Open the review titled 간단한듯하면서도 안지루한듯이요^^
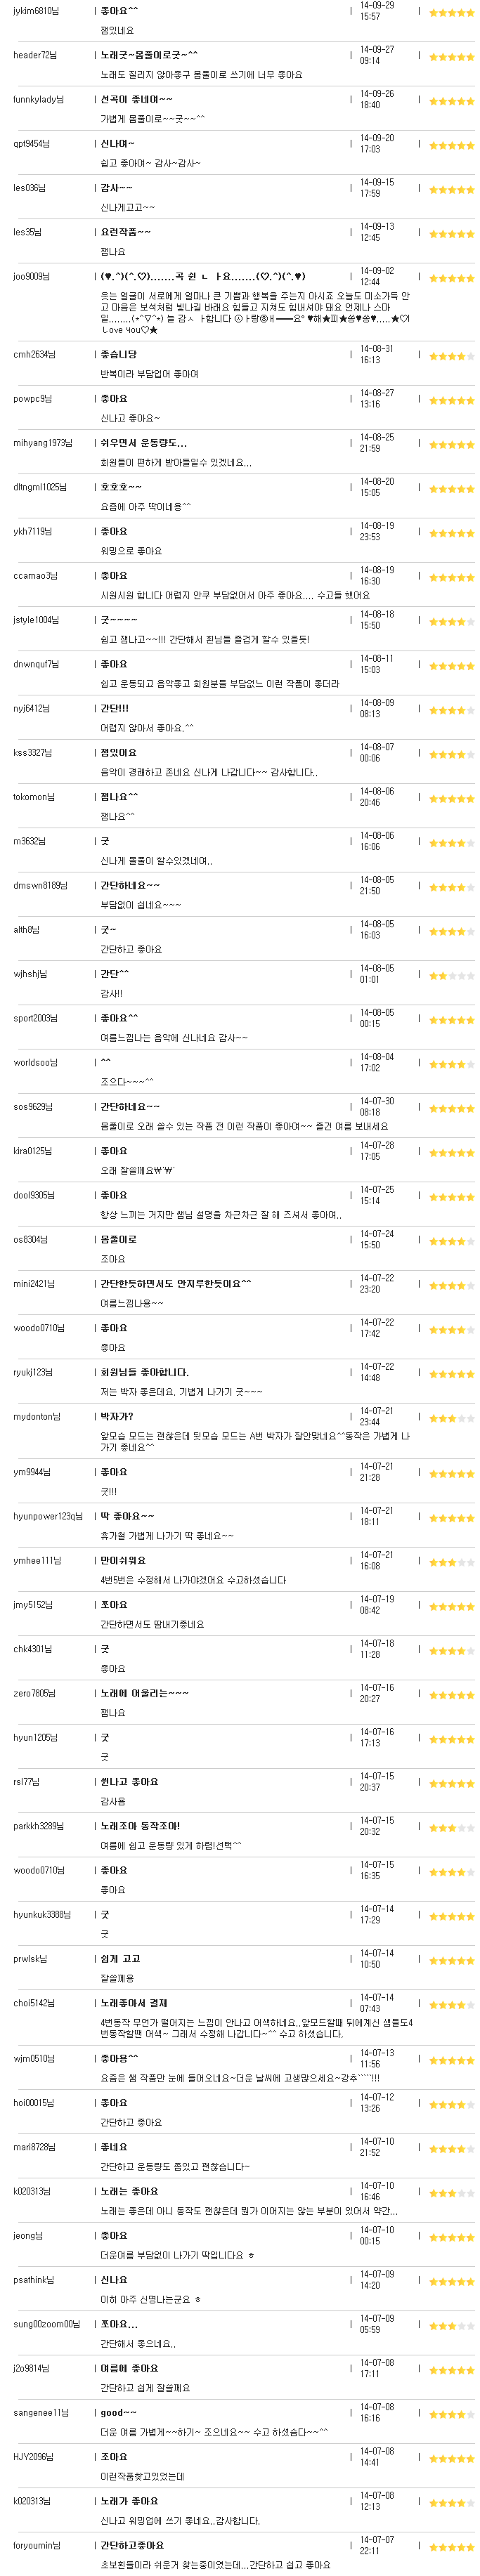This screenshot has height=2576, width=480. (x=176, y=1283)
